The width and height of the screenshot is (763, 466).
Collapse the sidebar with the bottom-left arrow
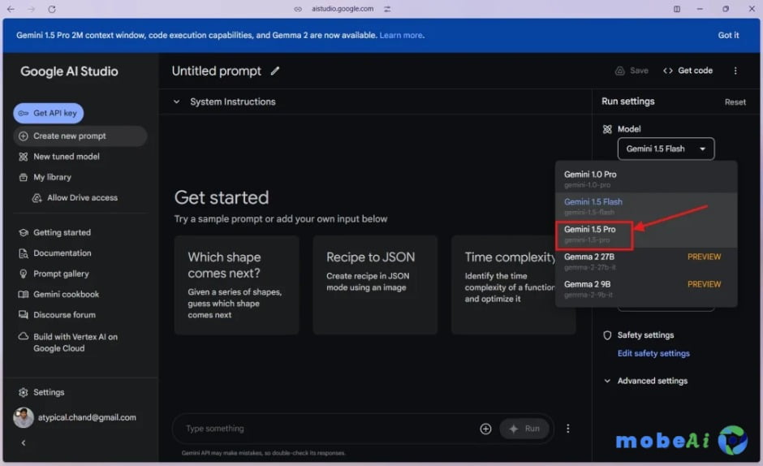[x=24, y=442]
